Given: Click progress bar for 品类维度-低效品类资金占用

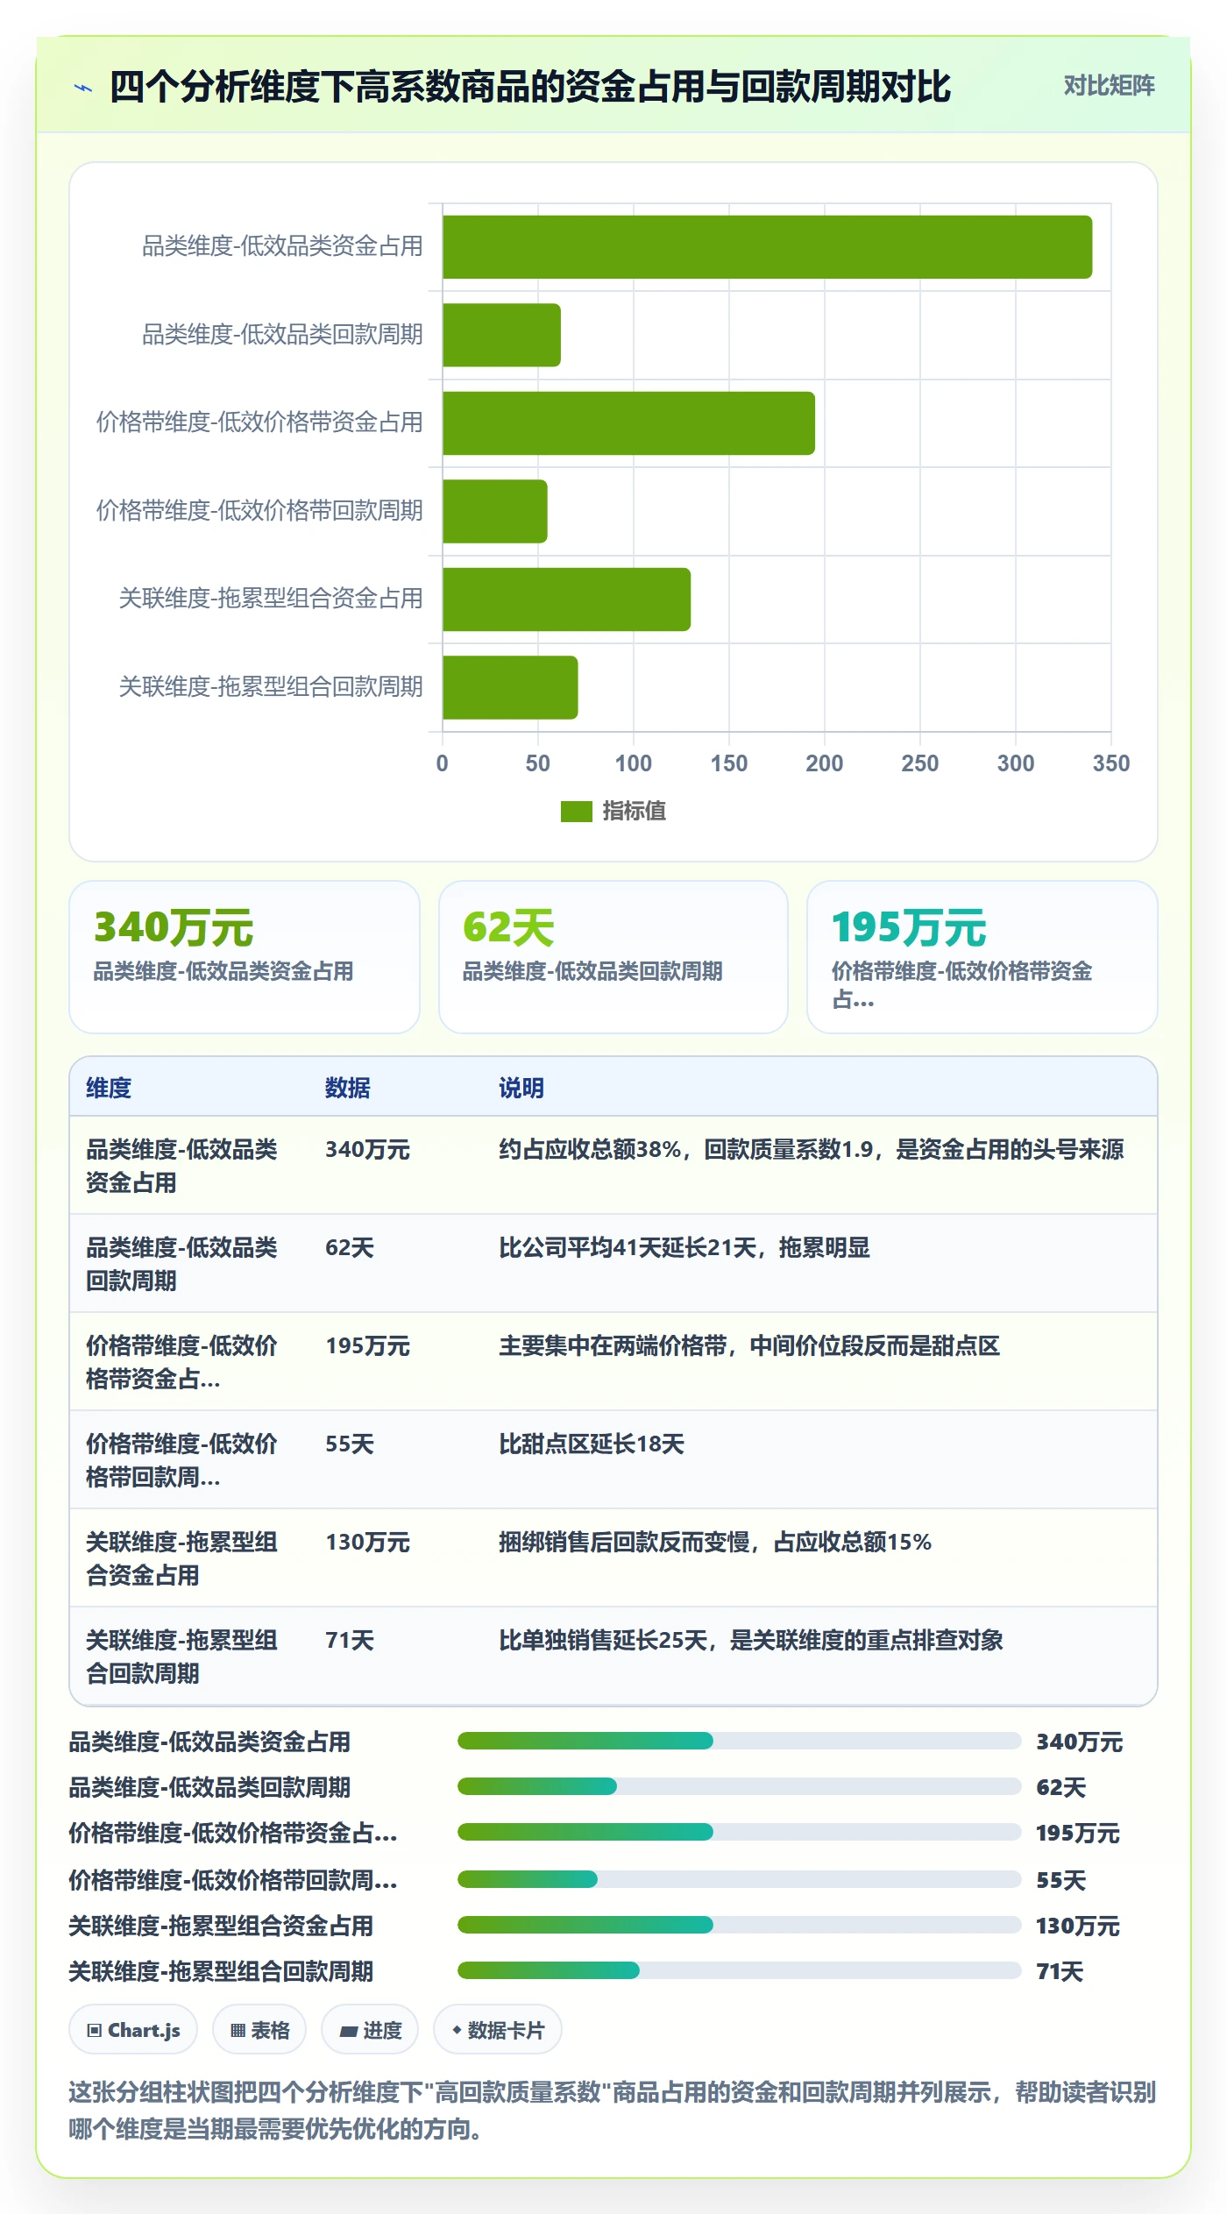Looking at the screenshot, I should click(x=739, y=1741).
